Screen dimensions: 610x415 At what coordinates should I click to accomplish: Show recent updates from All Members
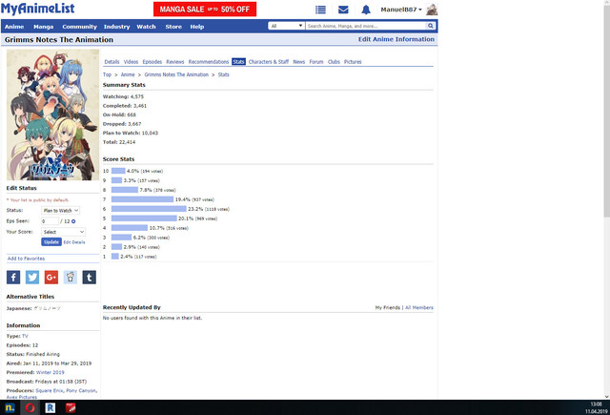point(419,307)
